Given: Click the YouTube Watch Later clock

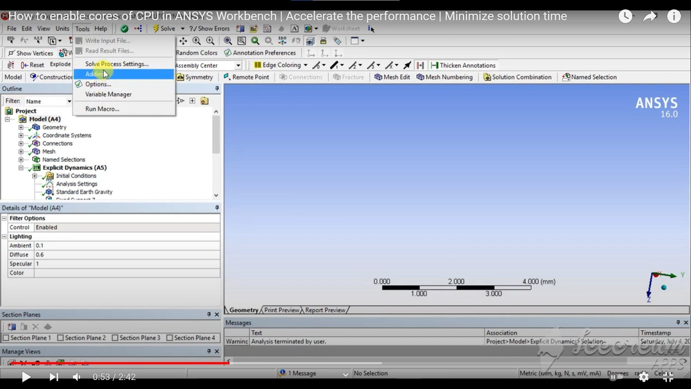Looking at the screenshot, I should [x=625, y=16].
